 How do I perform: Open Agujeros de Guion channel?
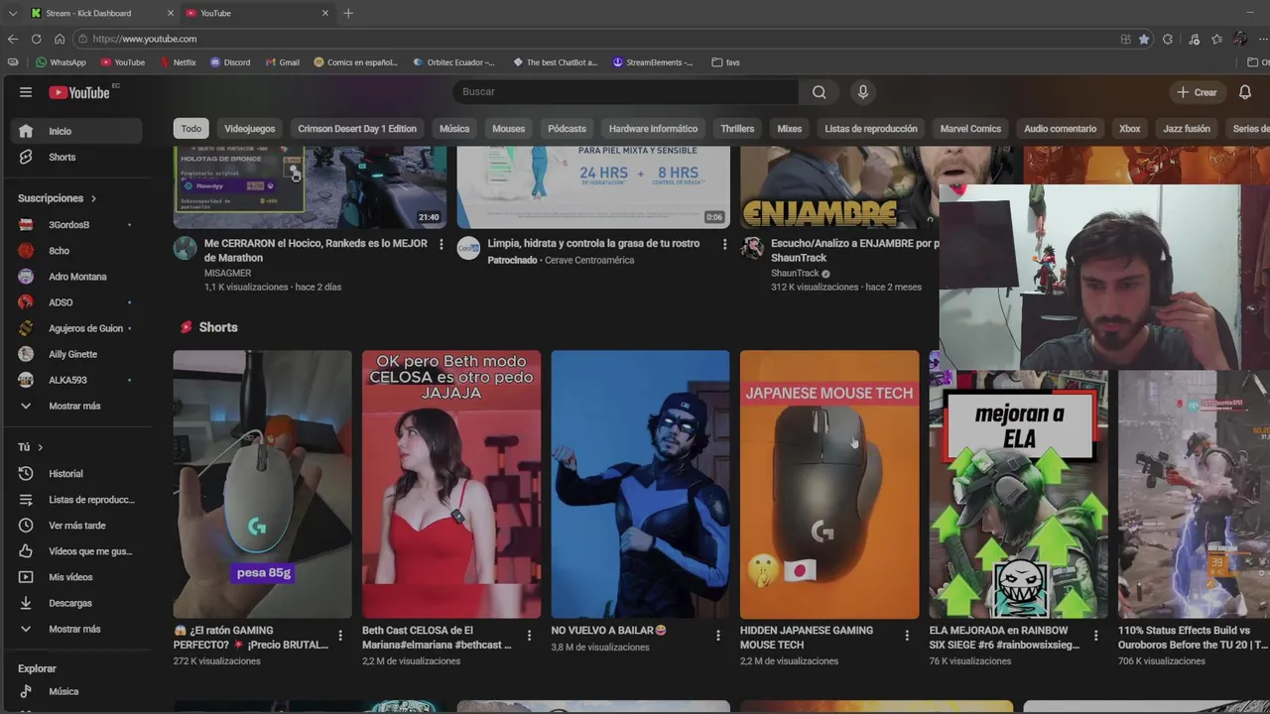(76, 328)
